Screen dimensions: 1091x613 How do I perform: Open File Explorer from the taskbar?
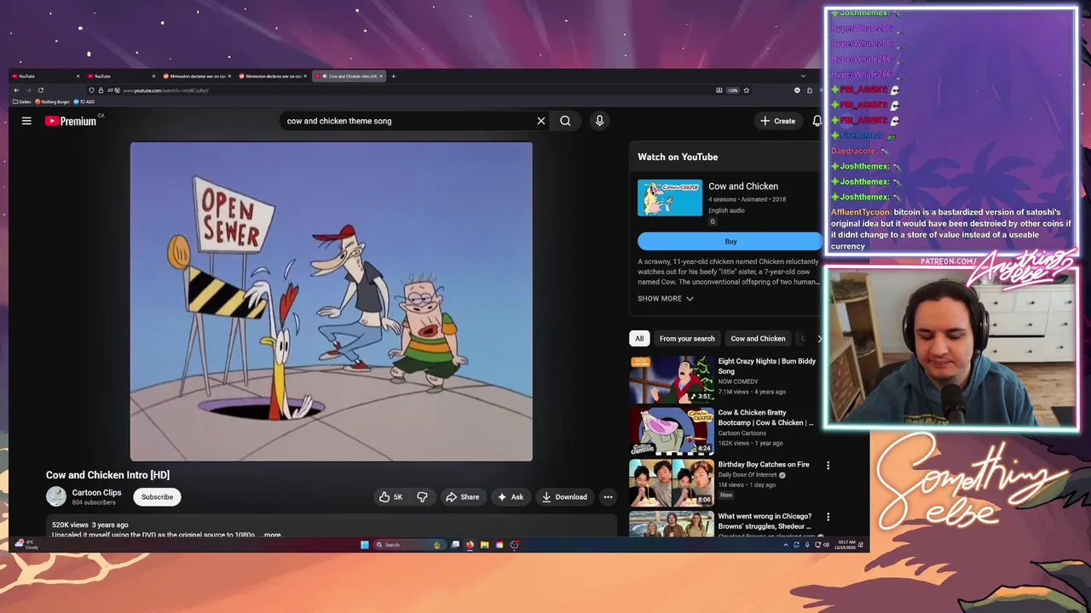[484, 545]
